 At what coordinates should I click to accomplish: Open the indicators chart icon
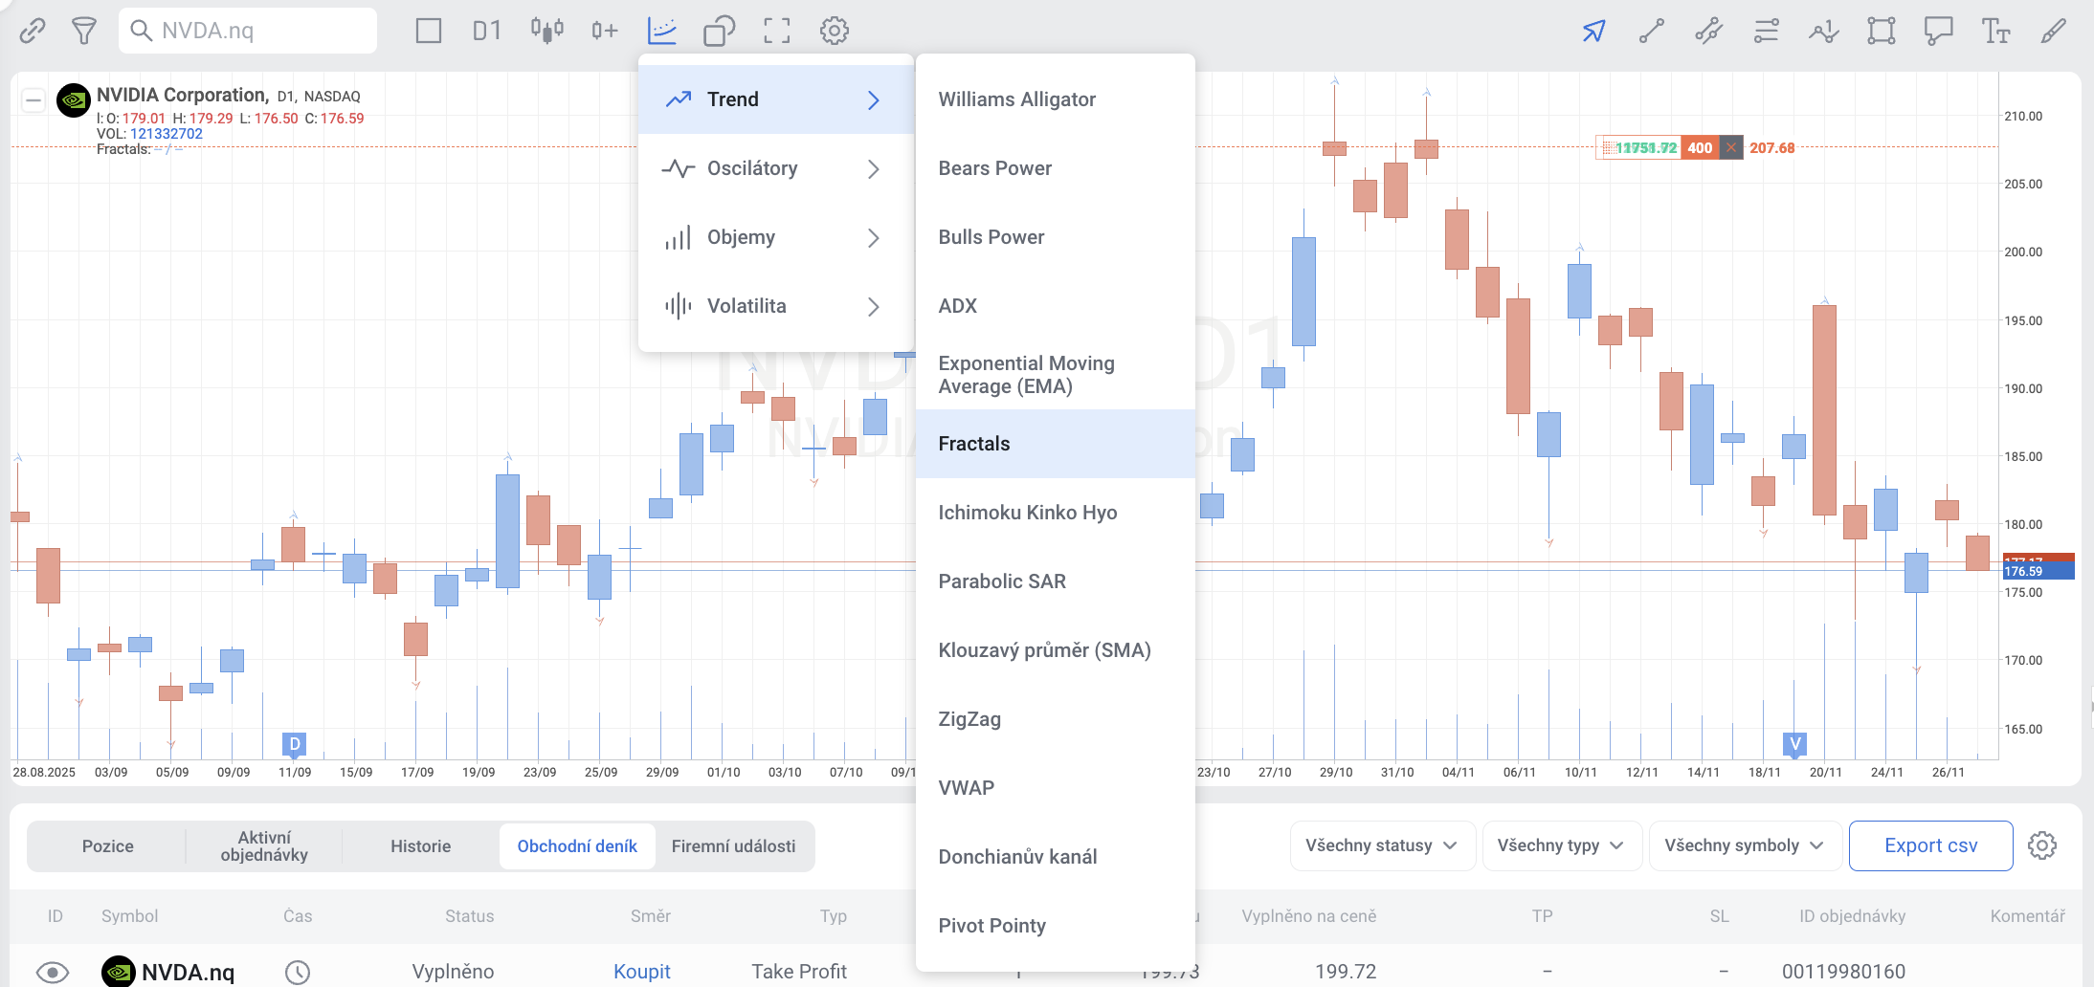662,31
